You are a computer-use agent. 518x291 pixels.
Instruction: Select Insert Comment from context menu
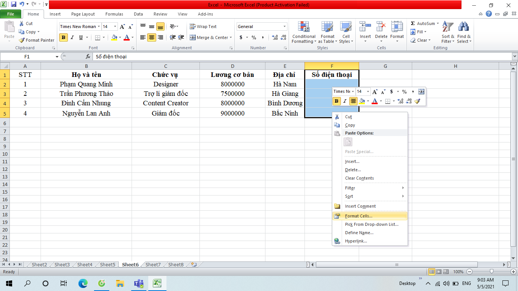[x=370, y=206]
